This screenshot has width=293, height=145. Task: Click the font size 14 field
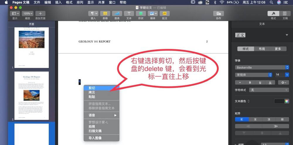(x=280, y=75)
